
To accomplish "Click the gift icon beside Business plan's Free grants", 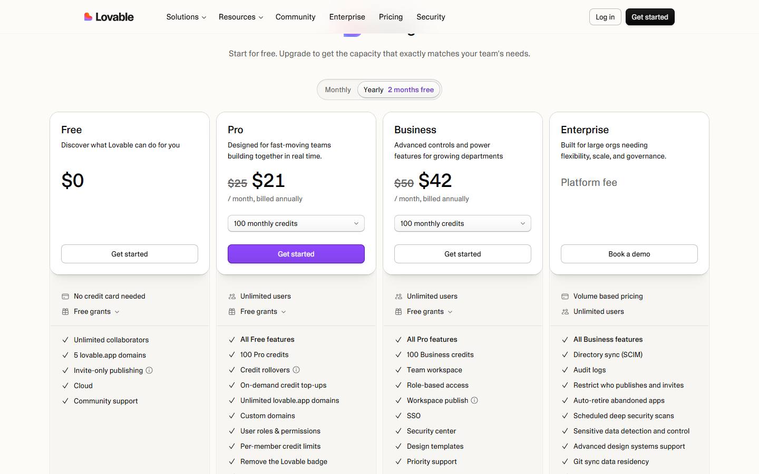I will pos(398,312).
